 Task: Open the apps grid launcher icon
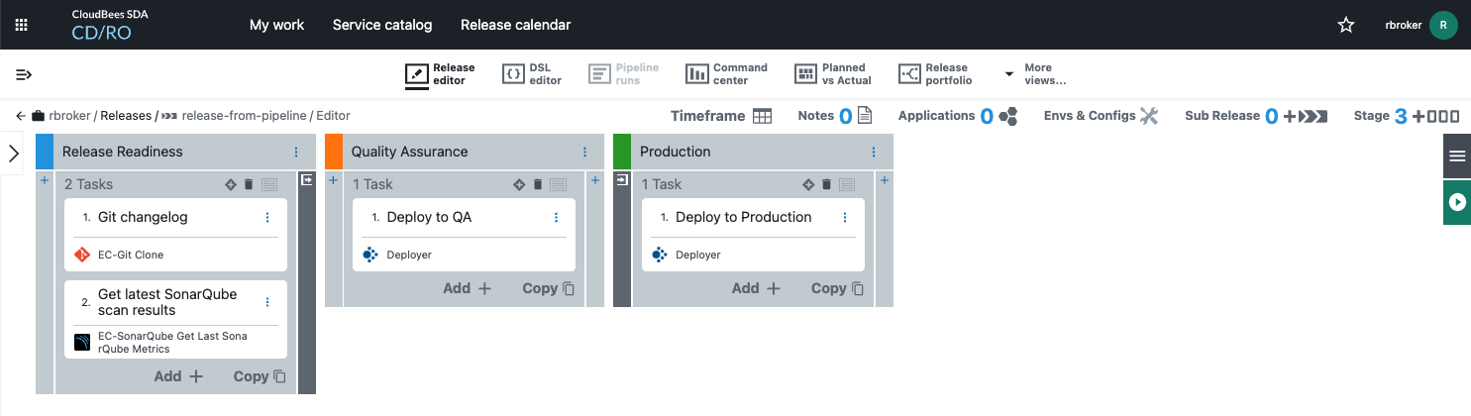pyautogui.click(x=22, y=25)
